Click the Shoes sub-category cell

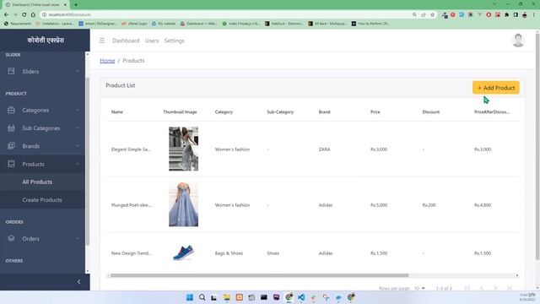(x=273, y=253)
